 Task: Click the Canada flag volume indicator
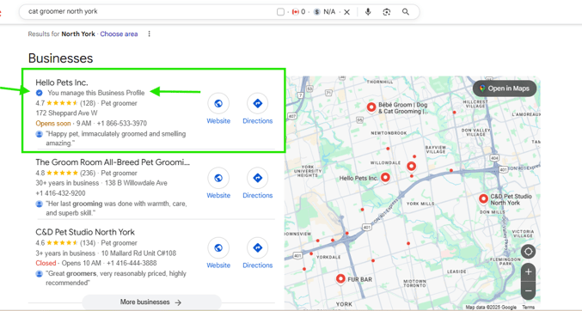(x=296, y=12)
